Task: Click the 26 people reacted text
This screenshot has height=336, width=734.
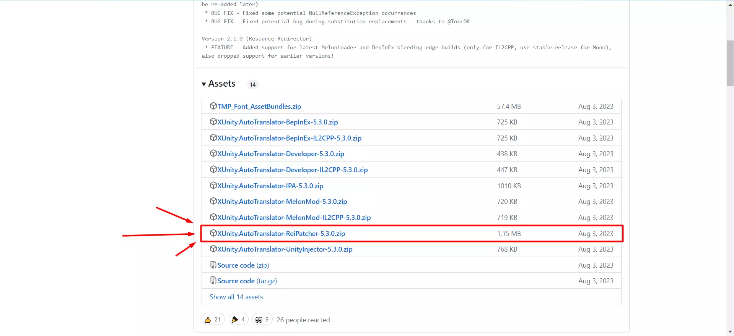Action: point(303,320)
